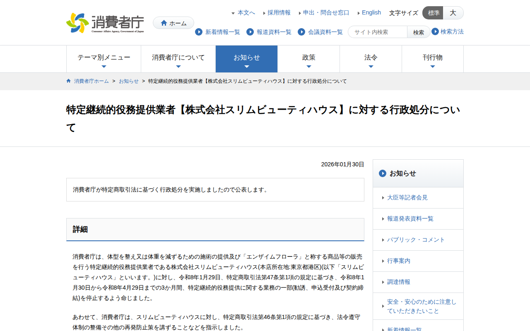The image size is (530, 331).
Task: Open the 新着情報一覧 header link
Action: 223,32
